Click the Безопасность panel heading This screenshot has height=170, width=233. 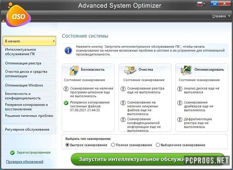click(93, 69)
